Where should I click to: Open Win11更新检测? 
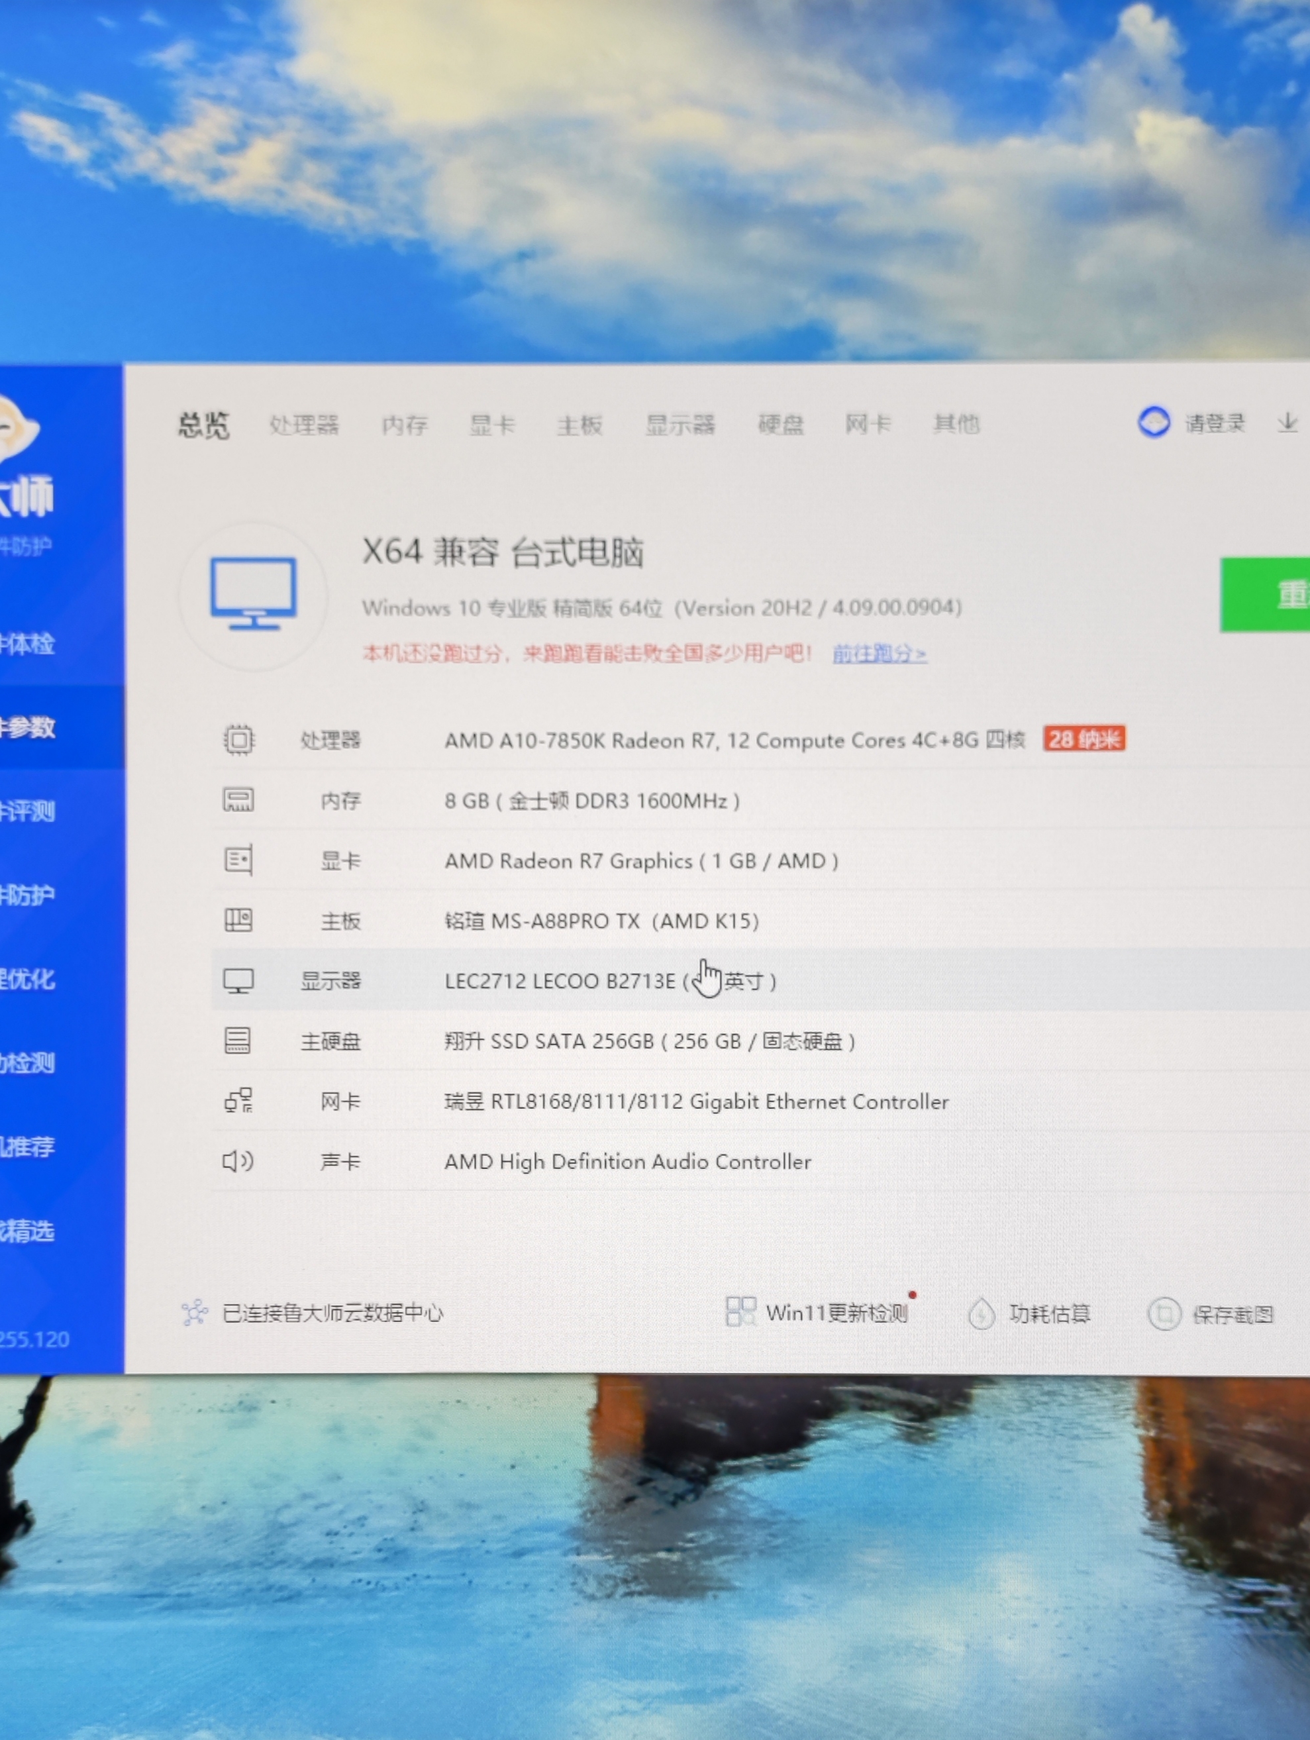[836, 1313]
